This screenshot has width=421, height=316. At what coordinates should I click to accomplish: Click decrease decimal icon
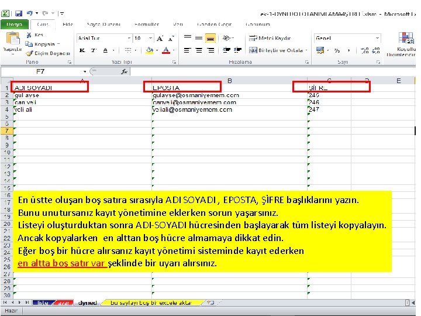coord(375,50)
